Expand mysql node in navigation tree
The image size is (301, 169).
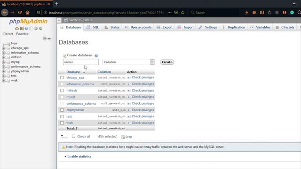pos(4,62)
